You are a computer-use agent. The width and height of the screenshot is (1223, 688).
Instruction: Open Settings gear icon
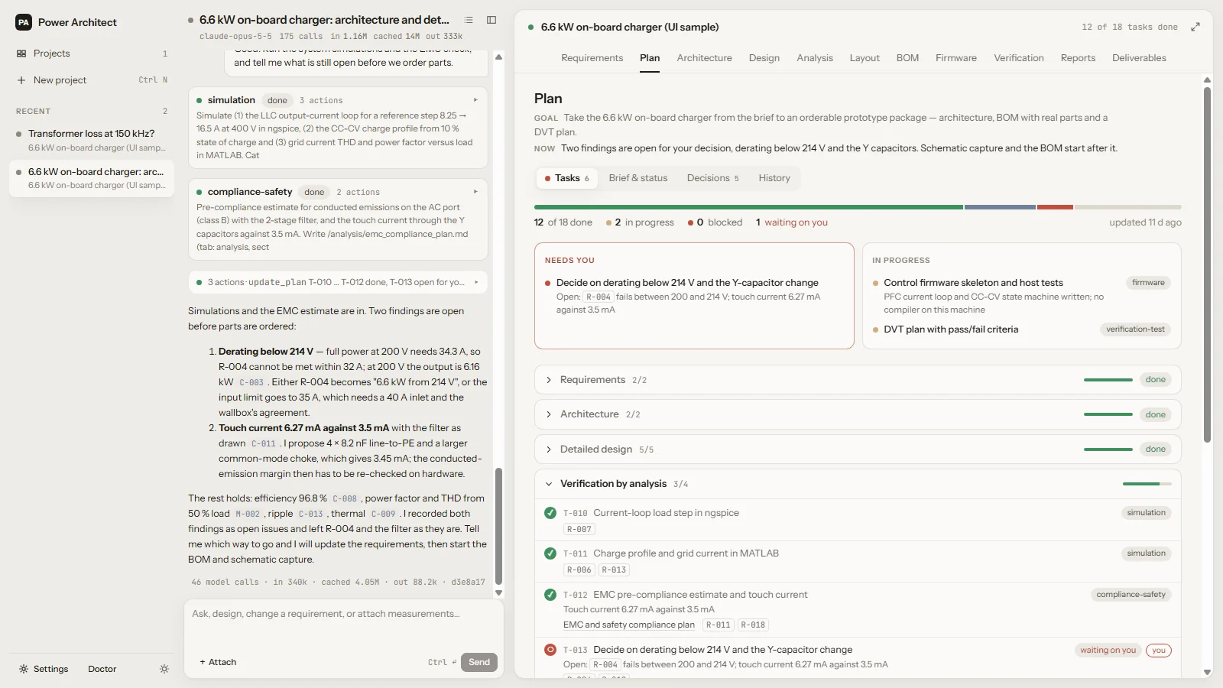[24, 669]
